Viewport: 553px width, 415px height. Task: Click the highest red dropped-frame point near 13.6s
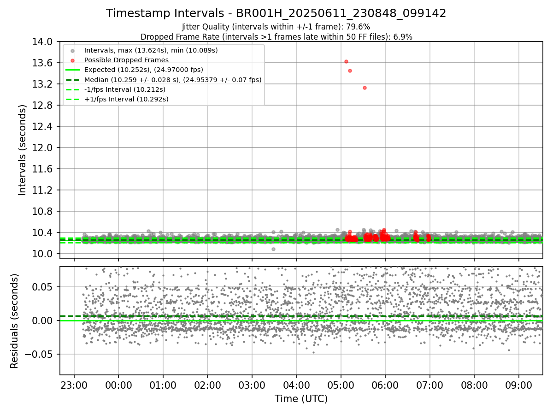(x=346, y=61)
